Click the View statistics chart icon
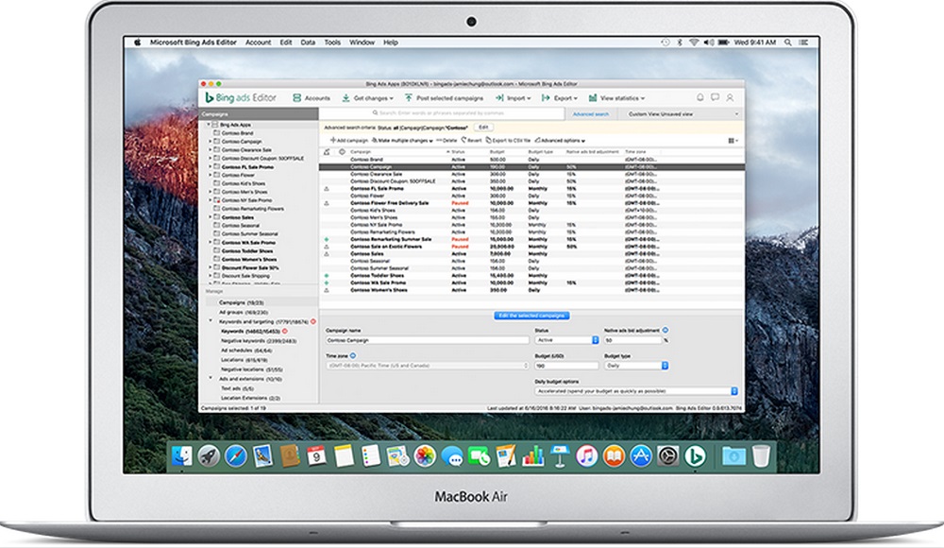This screenshot has width=944, height=548. 593,97
